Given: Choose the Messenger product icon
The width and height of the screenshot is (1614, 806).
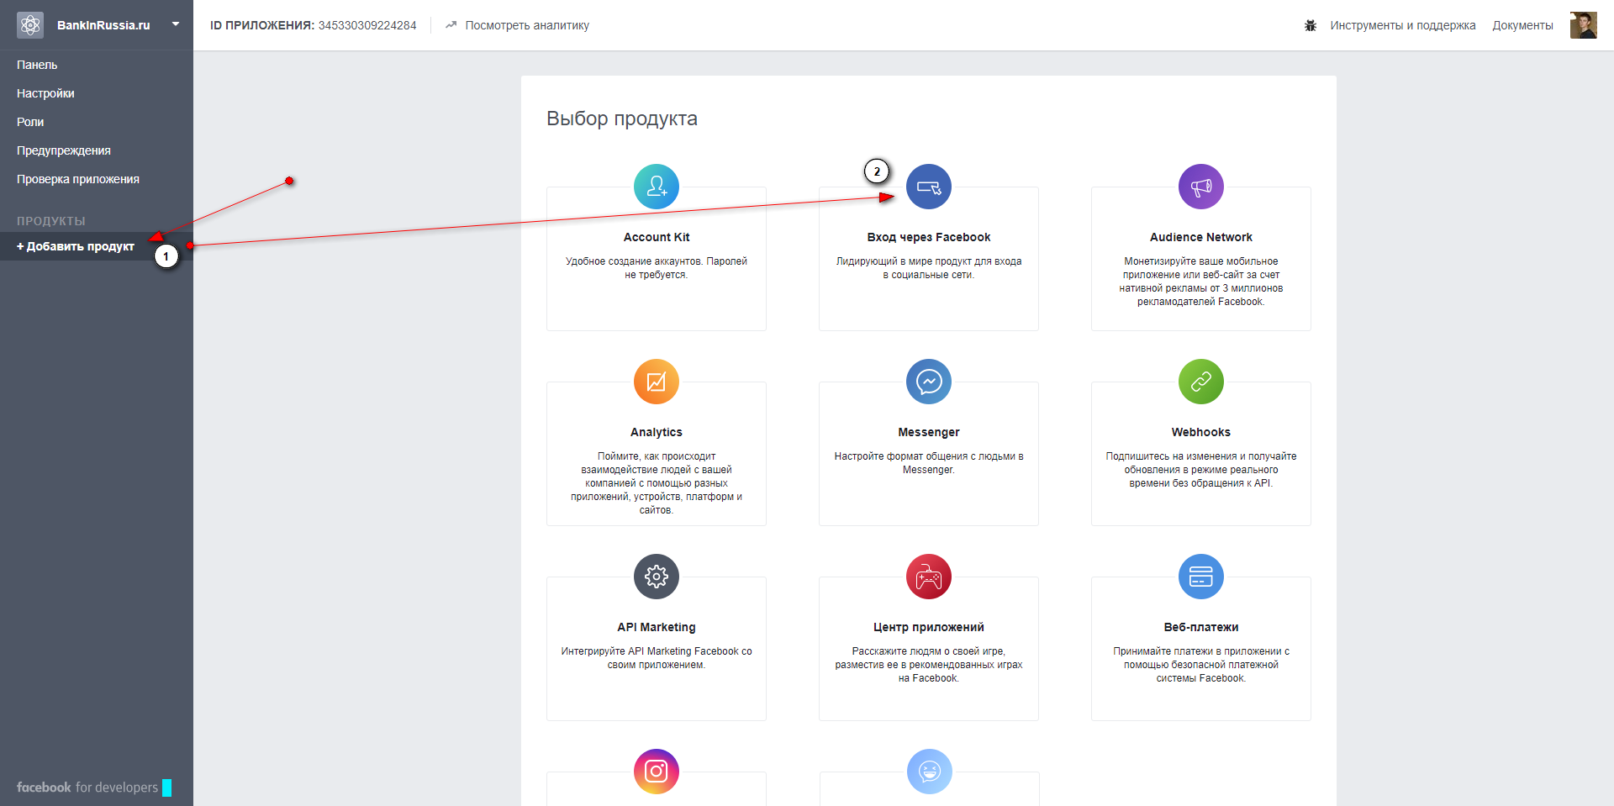Looking at the screenshot, I should tap(929, 382).
